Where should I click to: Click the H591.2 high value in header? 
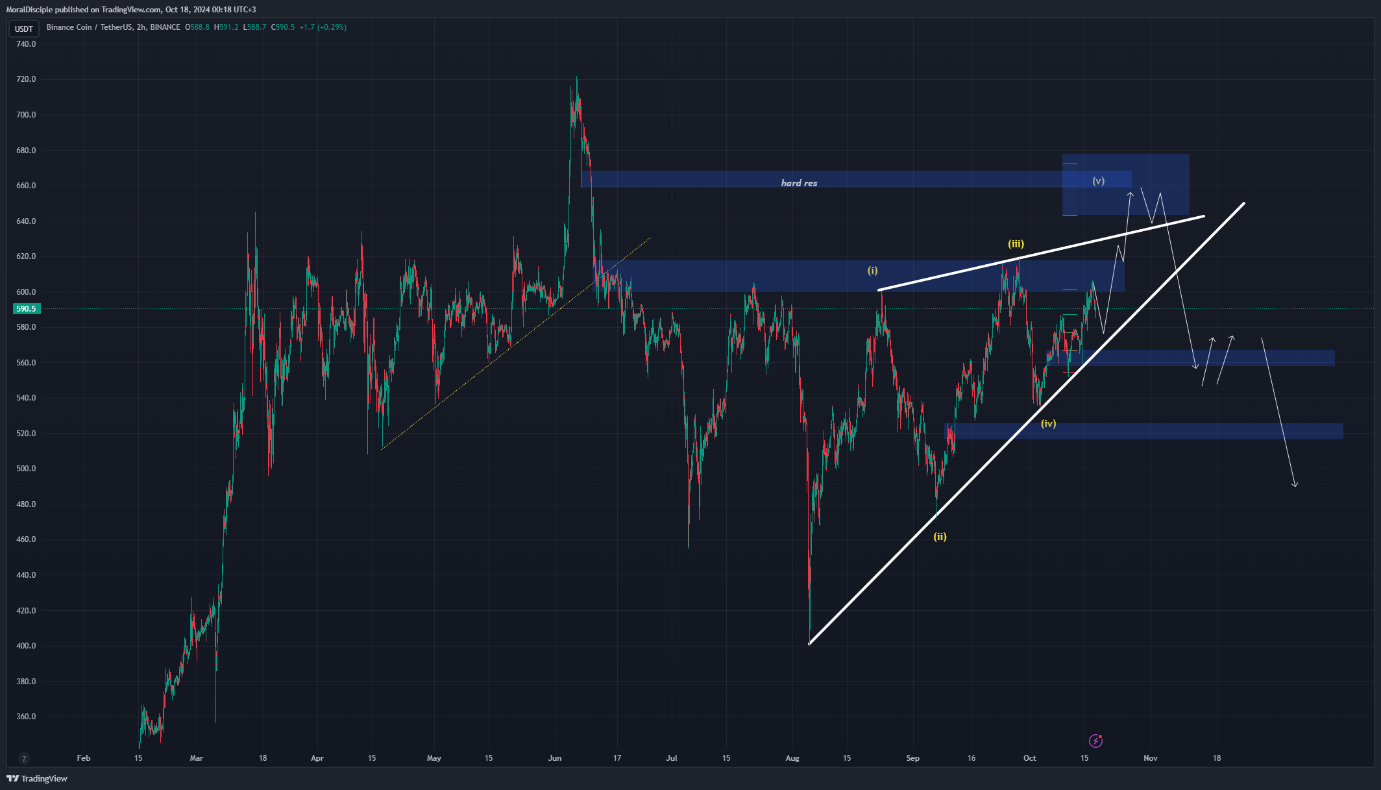226,27
